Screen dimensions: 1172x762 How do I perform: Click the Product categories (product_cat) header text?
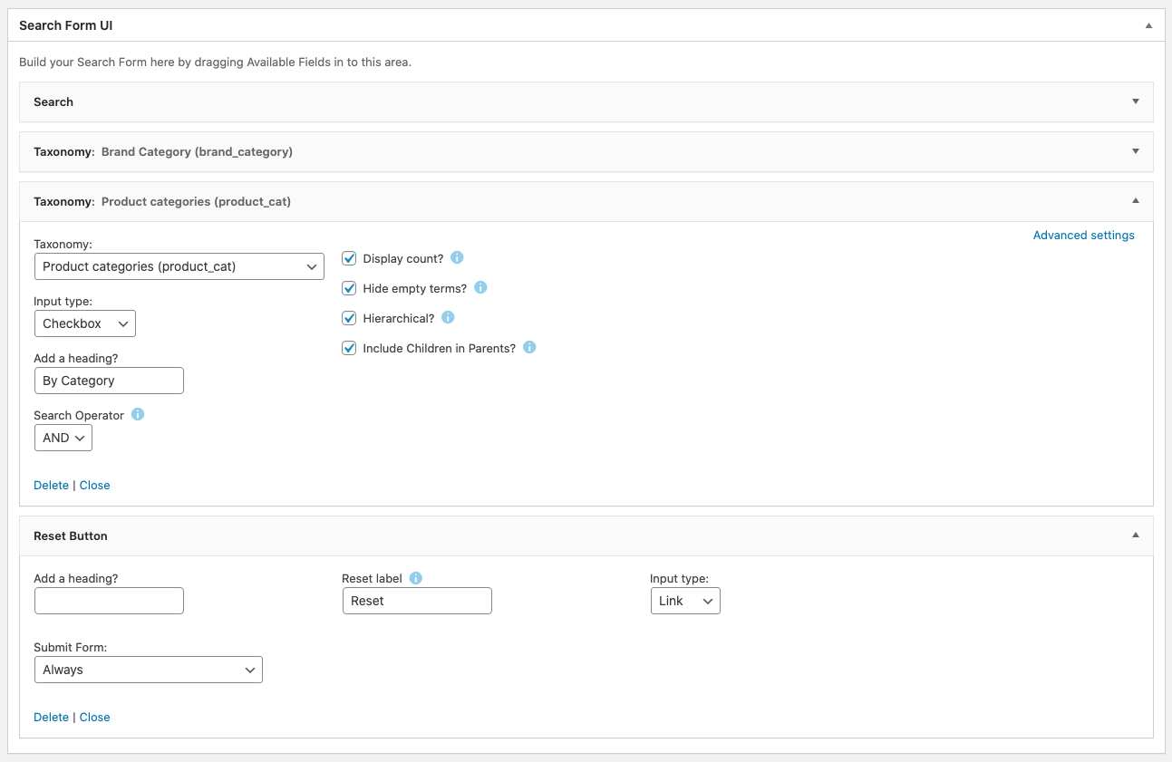pos(196,201)
